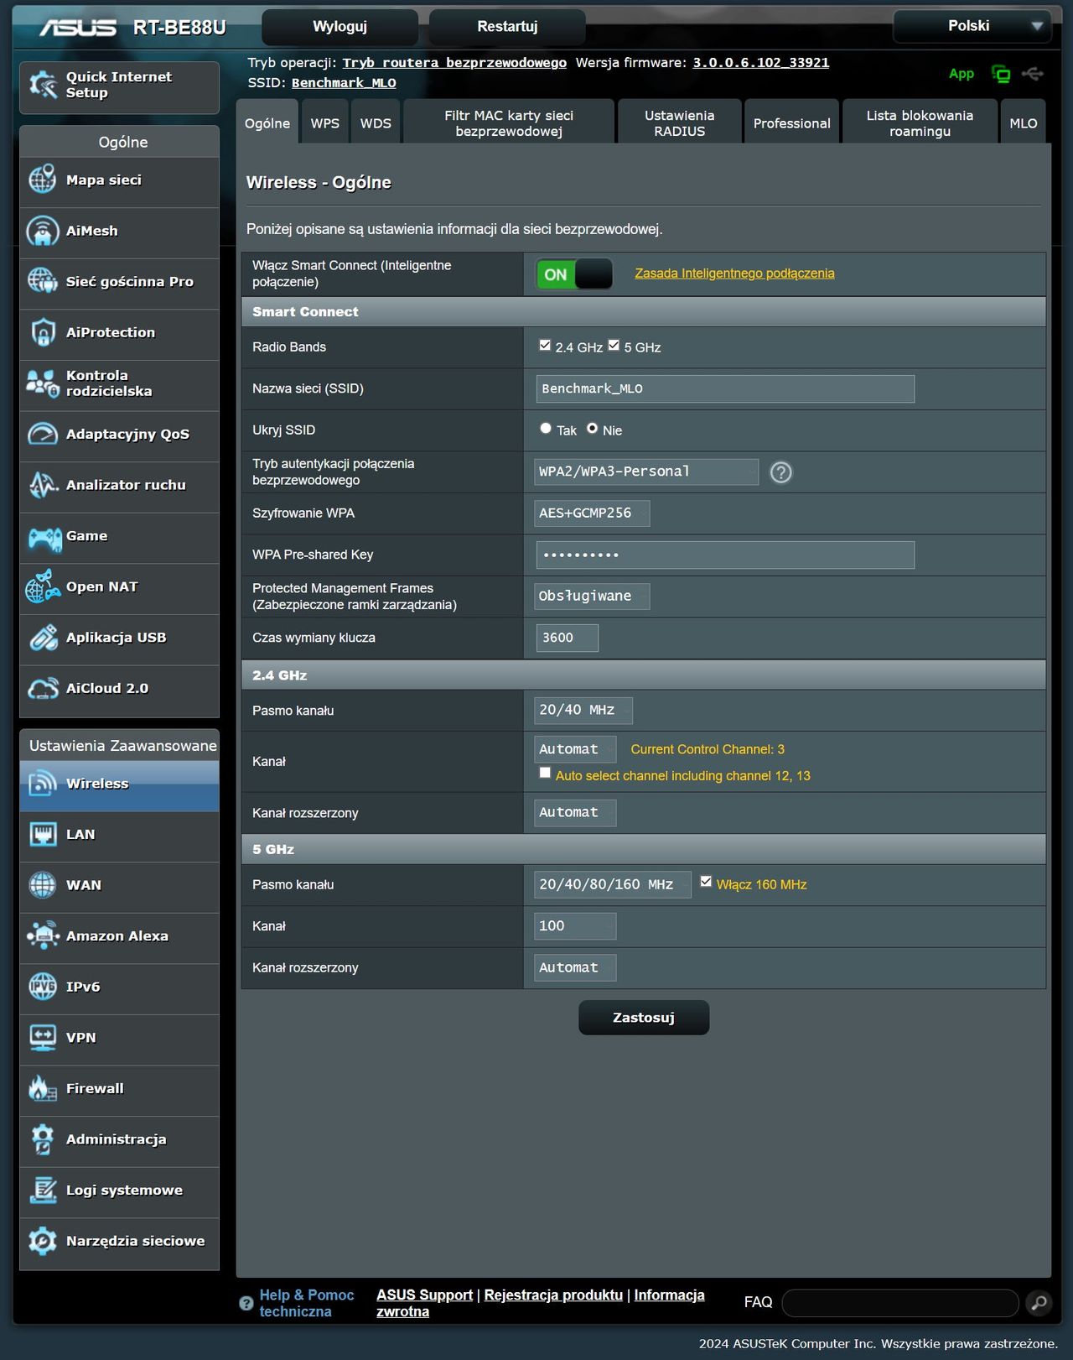Click the network clients status icon
The image size is (1073, 1360).
pos(1001,74)
